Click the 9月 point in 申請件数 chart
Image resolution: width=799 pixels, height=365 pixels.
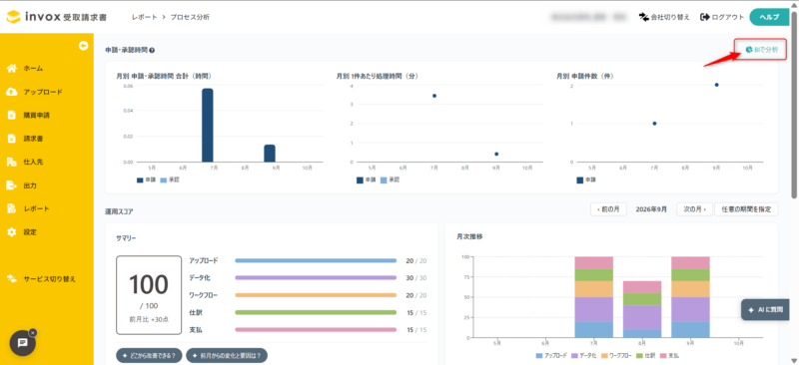(x=716, y=85)
